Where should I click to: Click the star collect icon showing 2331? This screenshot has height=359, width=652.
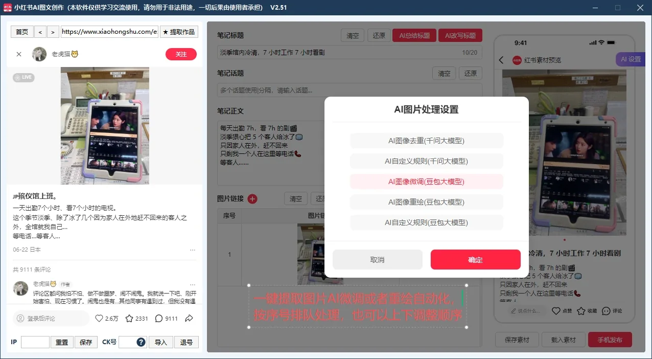tap(129, 318)
